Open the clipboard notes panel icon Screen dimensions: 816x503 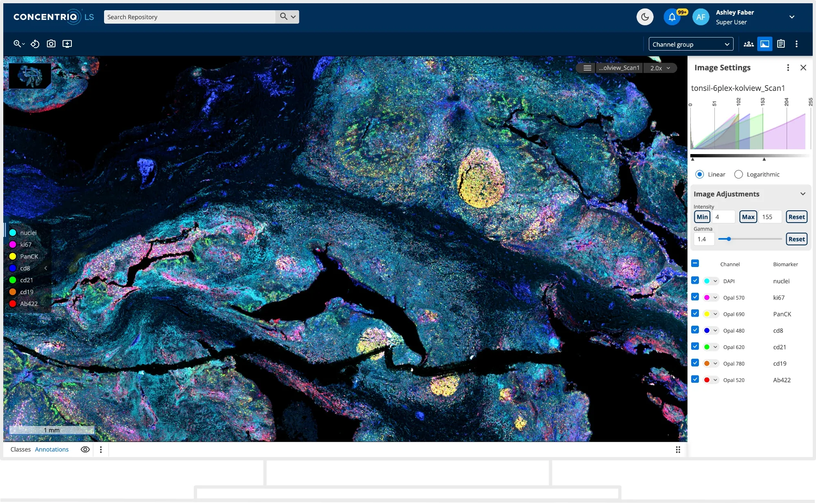(781, 44)
